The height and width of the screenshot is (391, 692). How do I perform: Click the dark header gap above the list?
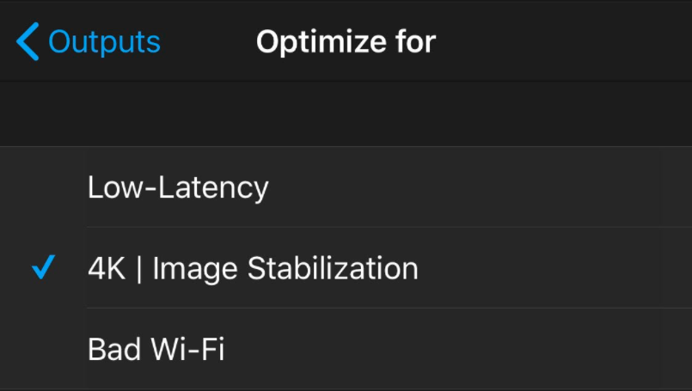point(346,113)
